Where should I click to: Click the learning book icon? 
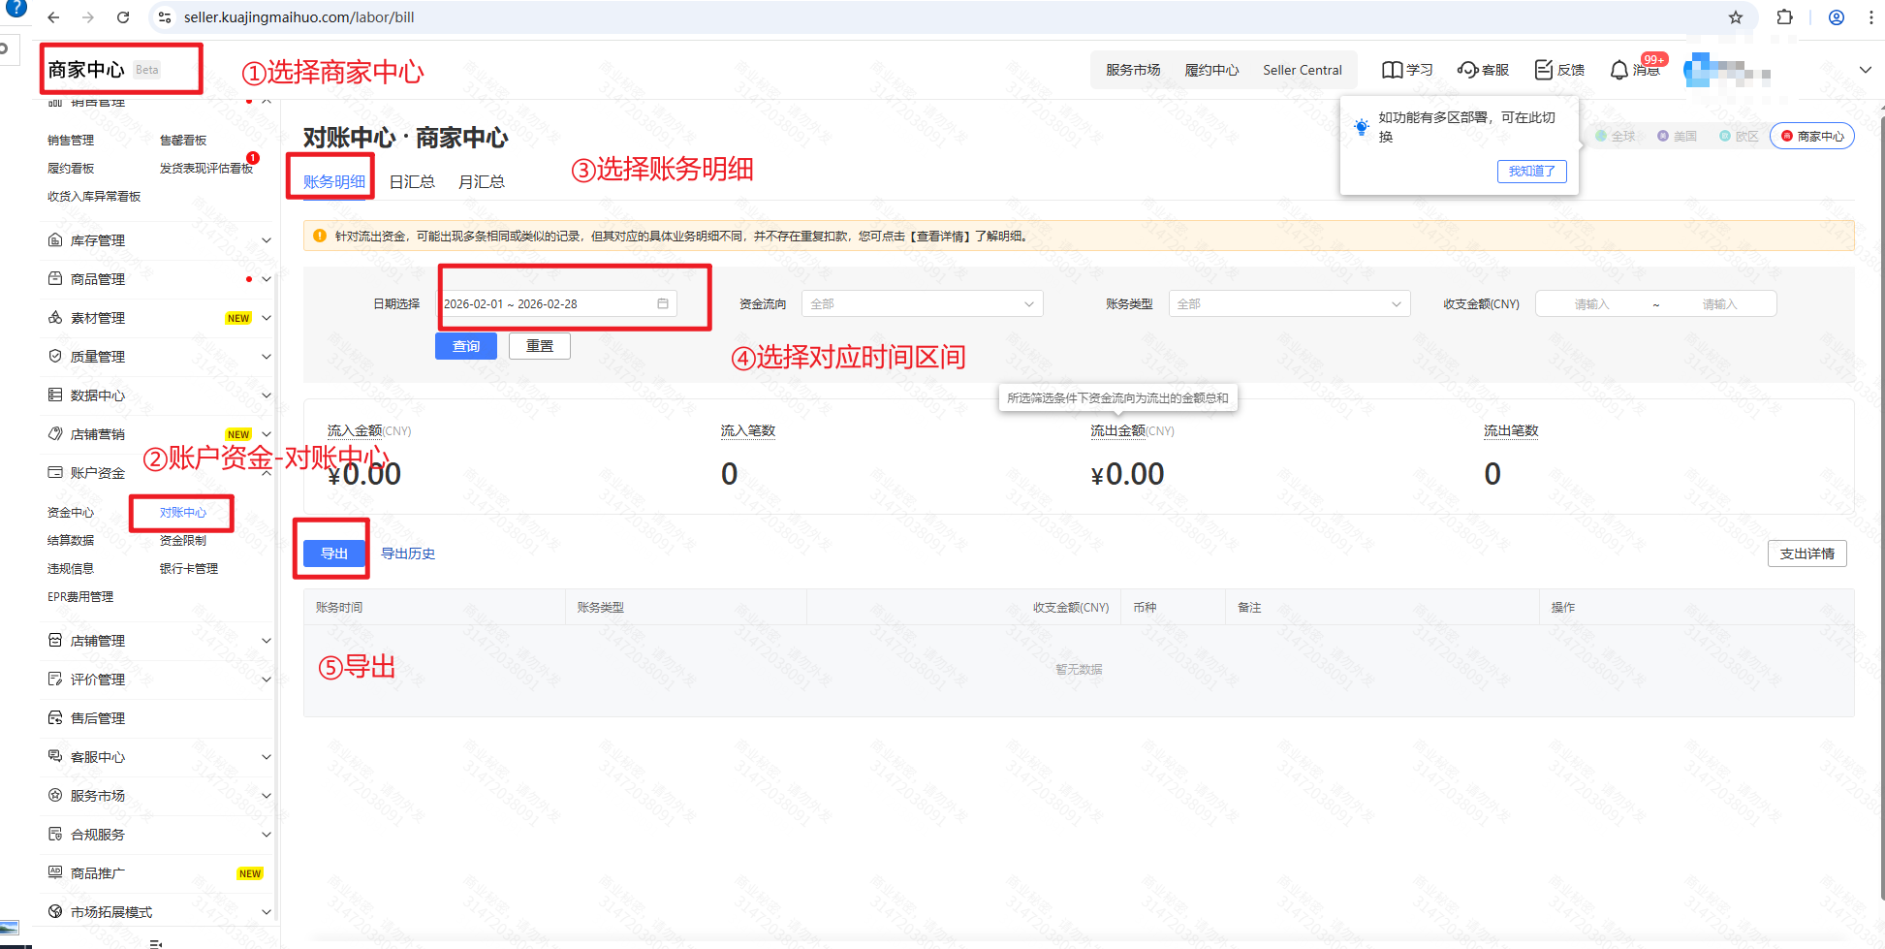1392,70
